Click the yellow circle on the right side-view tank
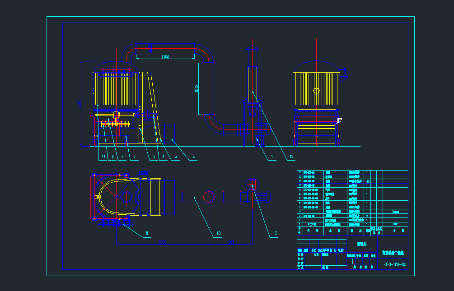 [316, 91]
